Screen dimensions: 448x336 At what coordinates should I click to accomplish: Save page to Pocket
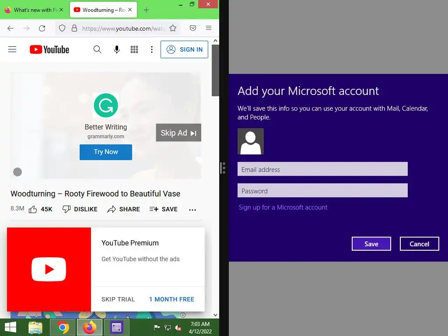coord(193,28)
